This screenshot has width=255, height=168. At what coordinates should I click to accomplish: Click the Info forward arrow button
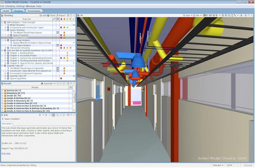pyautogui.click(x=46, y=115)
